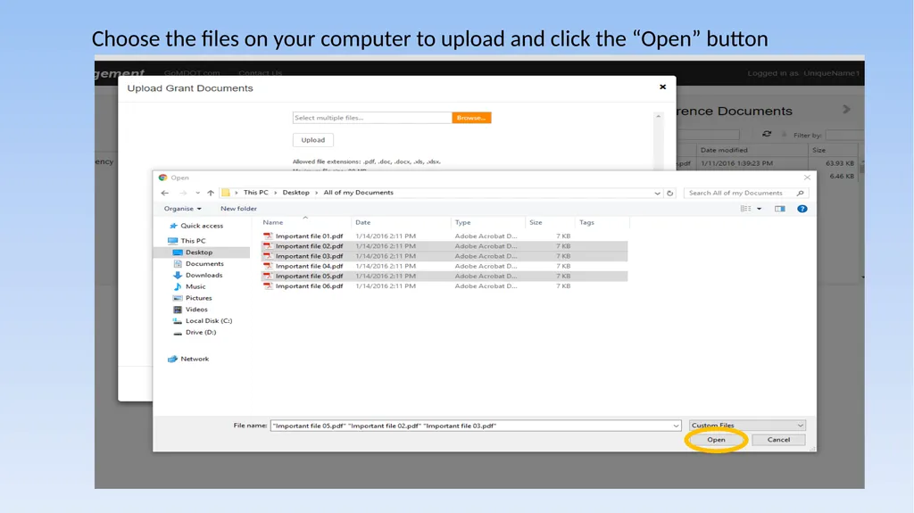Screen dimensions: 914x513
Task: Click Chrome icon in Open dialog title
Action: point(162,178)
